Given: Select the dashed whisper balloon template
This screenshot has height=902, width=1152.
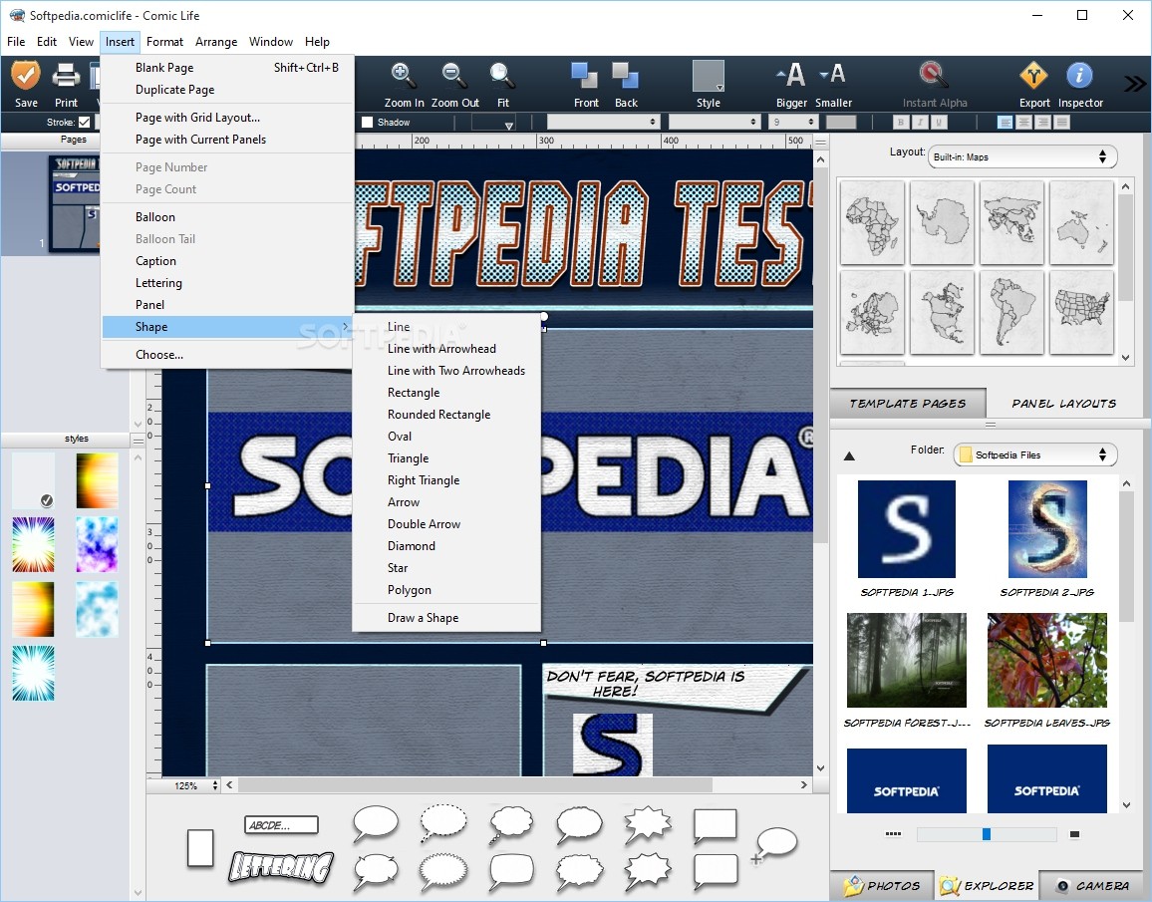Looking at the screenshot, I should pyautogui.click(x=443, y=823).
